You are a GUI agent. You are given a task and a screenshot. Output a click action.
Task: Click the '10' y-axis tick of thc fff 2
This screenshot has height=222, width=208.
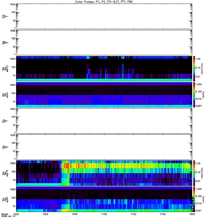click(x=14, y=151)
